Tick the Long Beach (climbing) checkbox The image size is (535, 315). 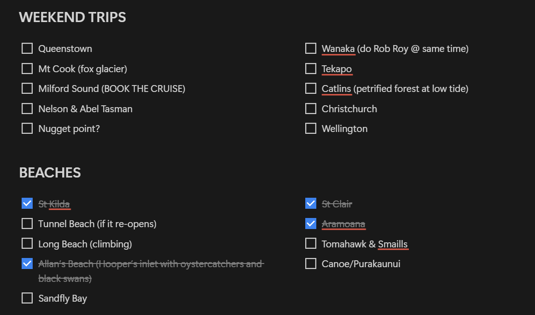coord(27,244)
